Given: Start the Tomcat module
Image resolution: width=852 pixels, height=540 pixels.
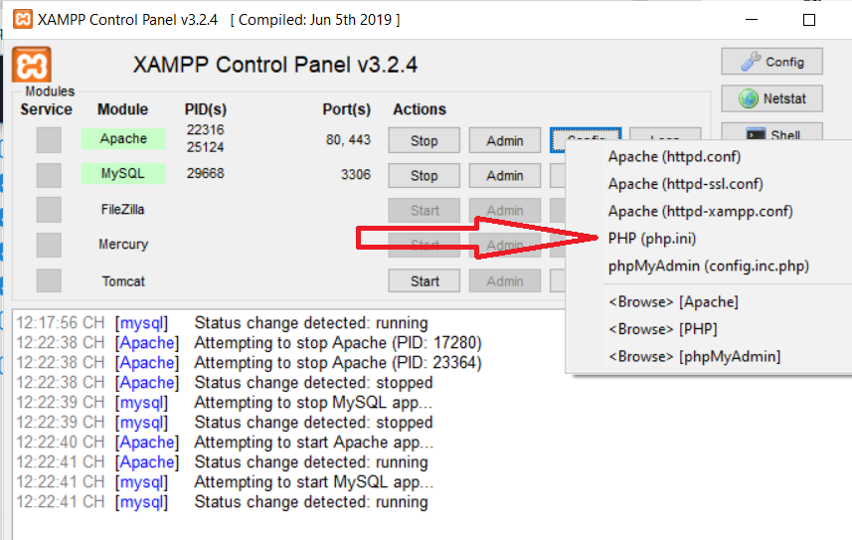Looking at the screenshot, I should pyautogui.click(x=424, y=281).
